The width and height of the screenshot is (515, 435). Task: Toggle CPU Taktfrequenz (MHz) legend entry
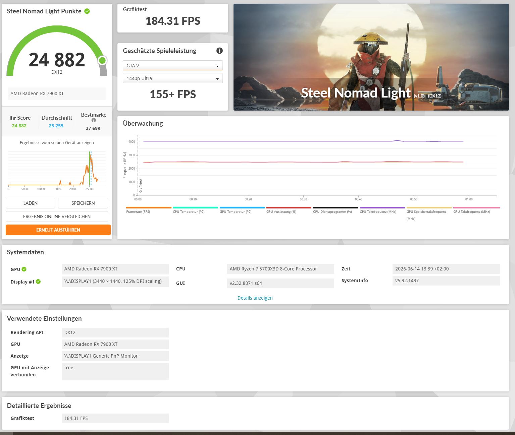point(382,210)
